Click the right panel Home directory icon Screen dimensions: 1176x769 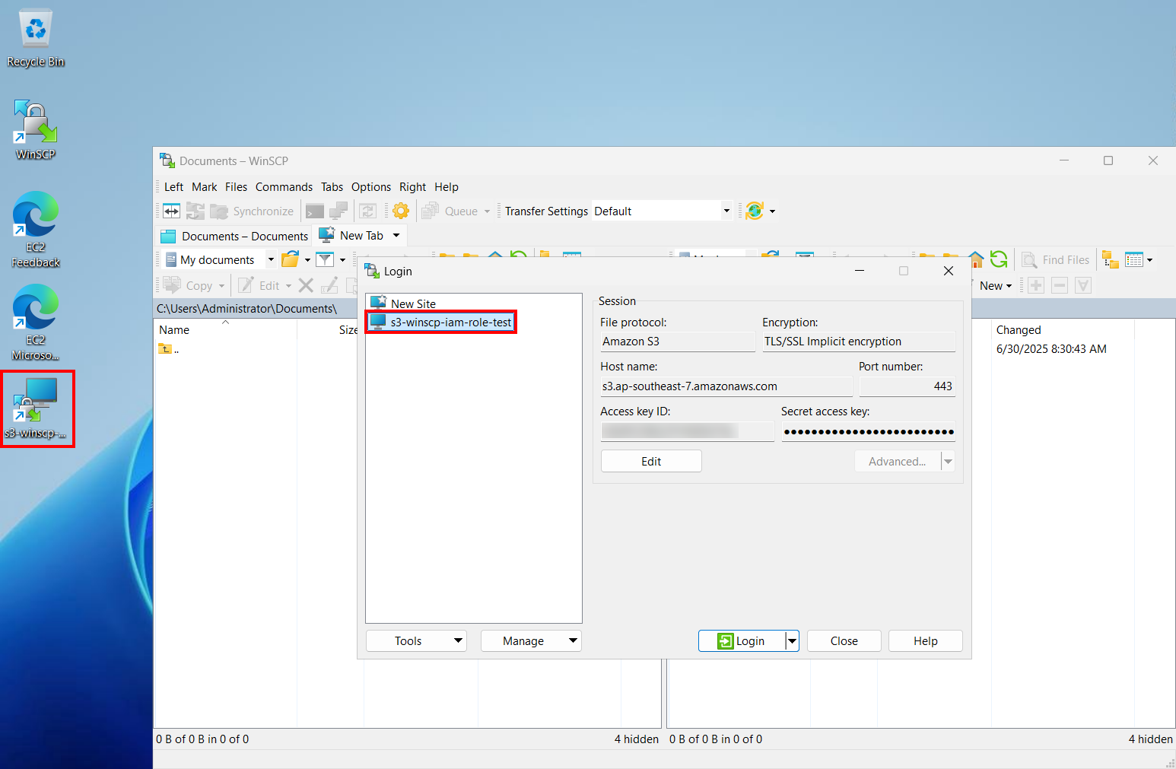point(976,259)
